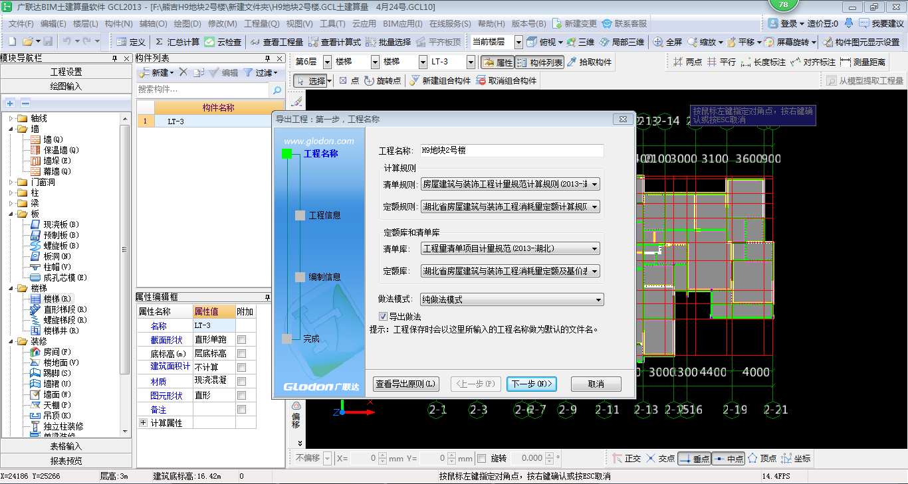Click the search magnifier in 构件列表
908x484 pixels.
(277, 90)
